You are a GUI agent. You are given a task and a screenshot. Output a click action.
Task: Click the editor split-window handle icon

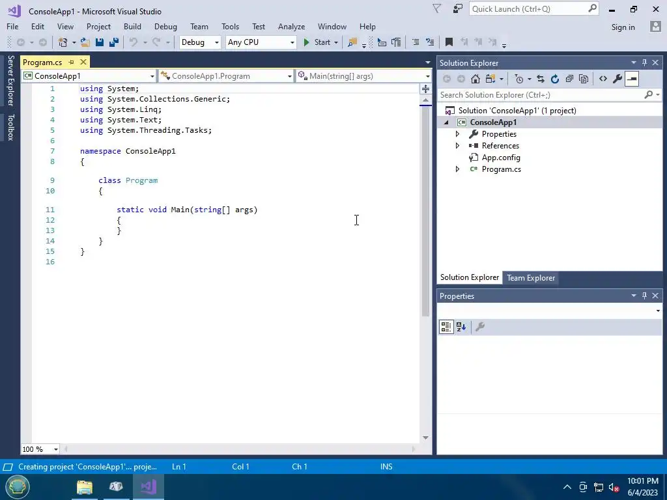pos(425,89)
